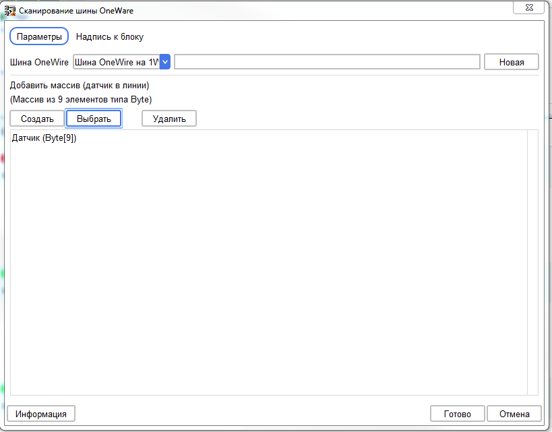552x432 pixels.
Task: Expand the Шина OneWire dropdown
Action: click(x=165, y=62)
